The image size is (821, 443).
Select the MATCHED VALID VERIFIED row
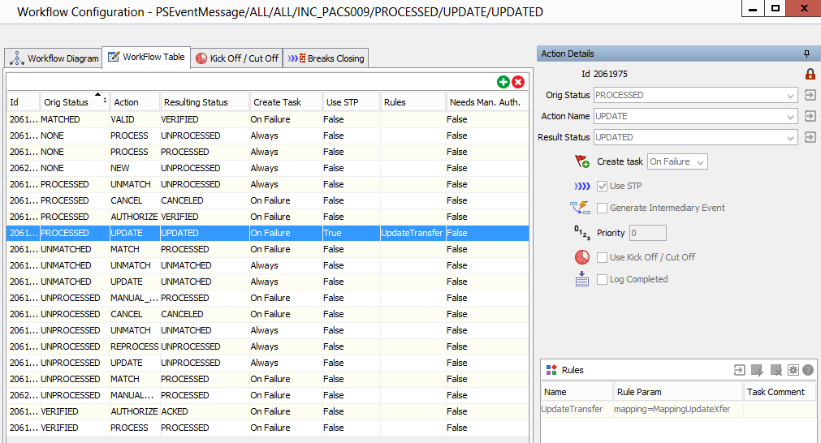pos(267,119)
